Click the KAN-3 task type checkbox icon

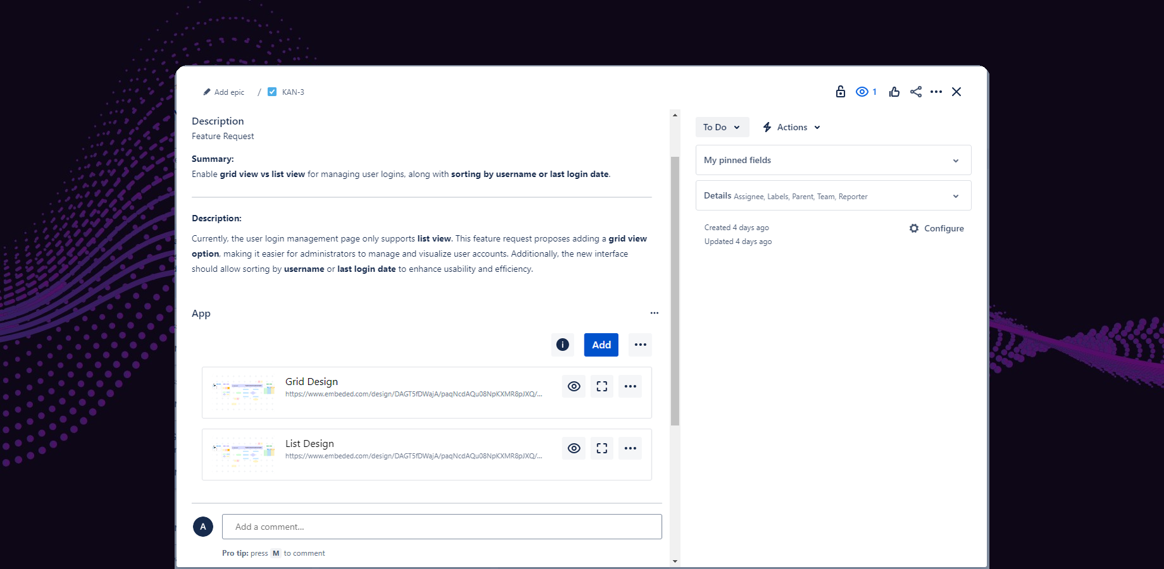coord(272,92)
